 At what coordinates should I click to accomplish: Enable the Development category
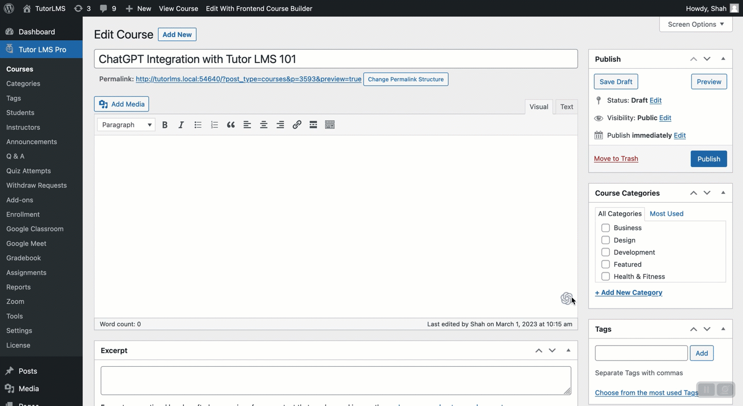[605, 252]
